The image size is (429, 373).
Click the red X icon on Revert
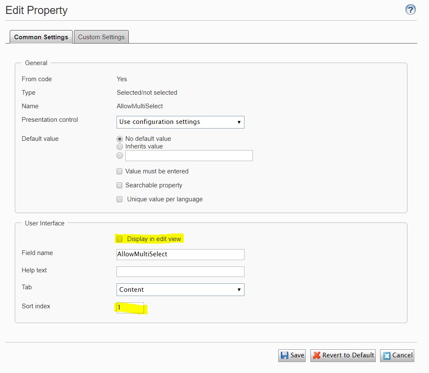317,356
